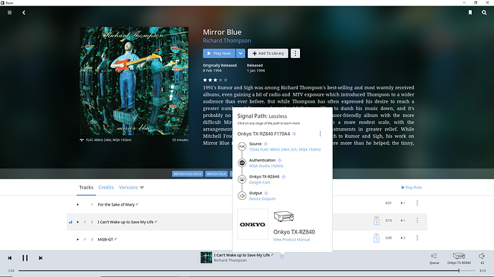Click the Signal Path: Lossless heading
This screenshot has height=277, width=494.
point(262,116)
